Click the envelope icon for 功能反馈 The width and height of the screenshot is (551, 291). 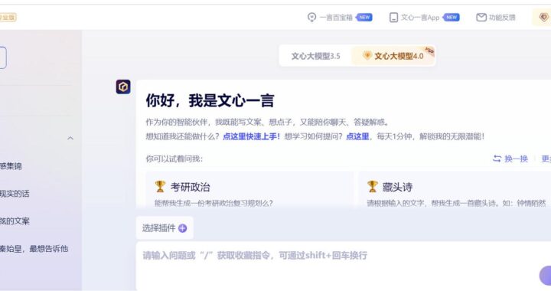tap(481, 17)
